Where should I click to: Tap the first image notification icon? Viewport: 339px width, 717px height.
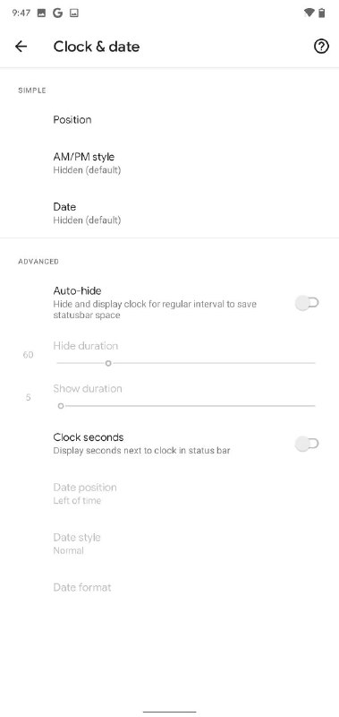[41, 13]
